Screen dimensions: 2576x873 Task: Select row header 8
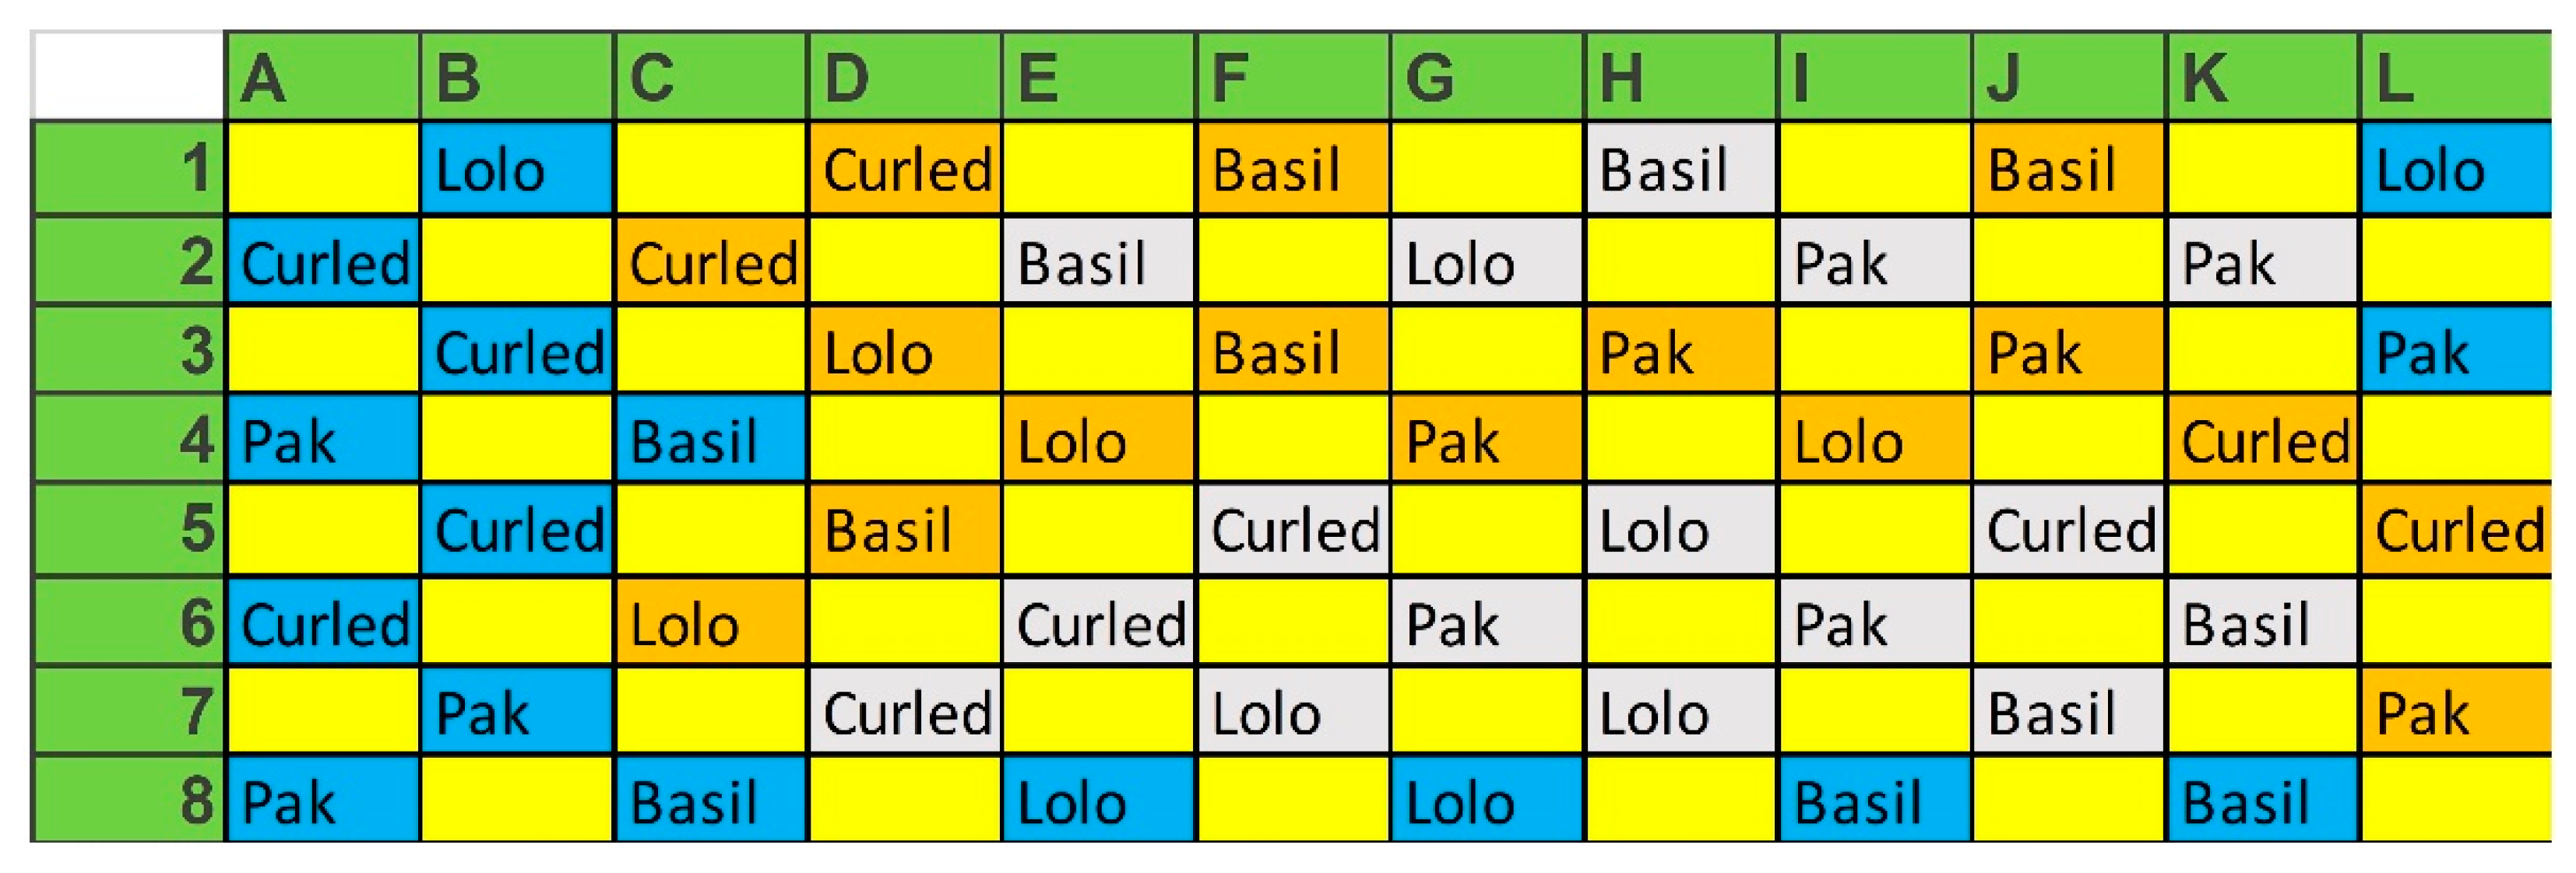[x=129, y=799]
